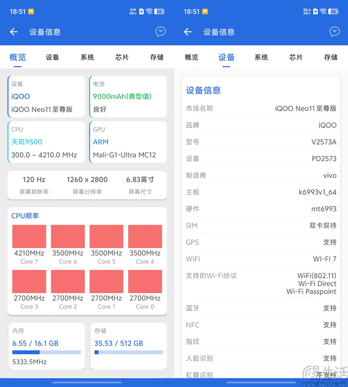This screenshot has height=387, width=348.
Task: Tap yellow notification icon beside right clock
Action: [205, 12]
